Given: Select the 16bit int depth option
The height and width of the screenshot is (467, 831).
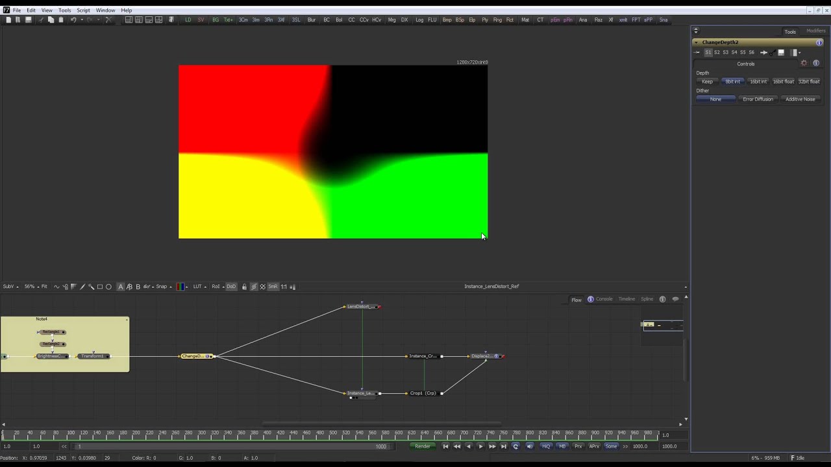Looking at the screenshot, I should tap(758, 82).
